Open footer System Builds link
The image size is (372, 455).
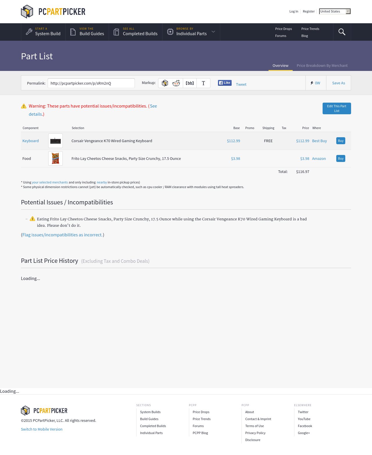[150, 412]
